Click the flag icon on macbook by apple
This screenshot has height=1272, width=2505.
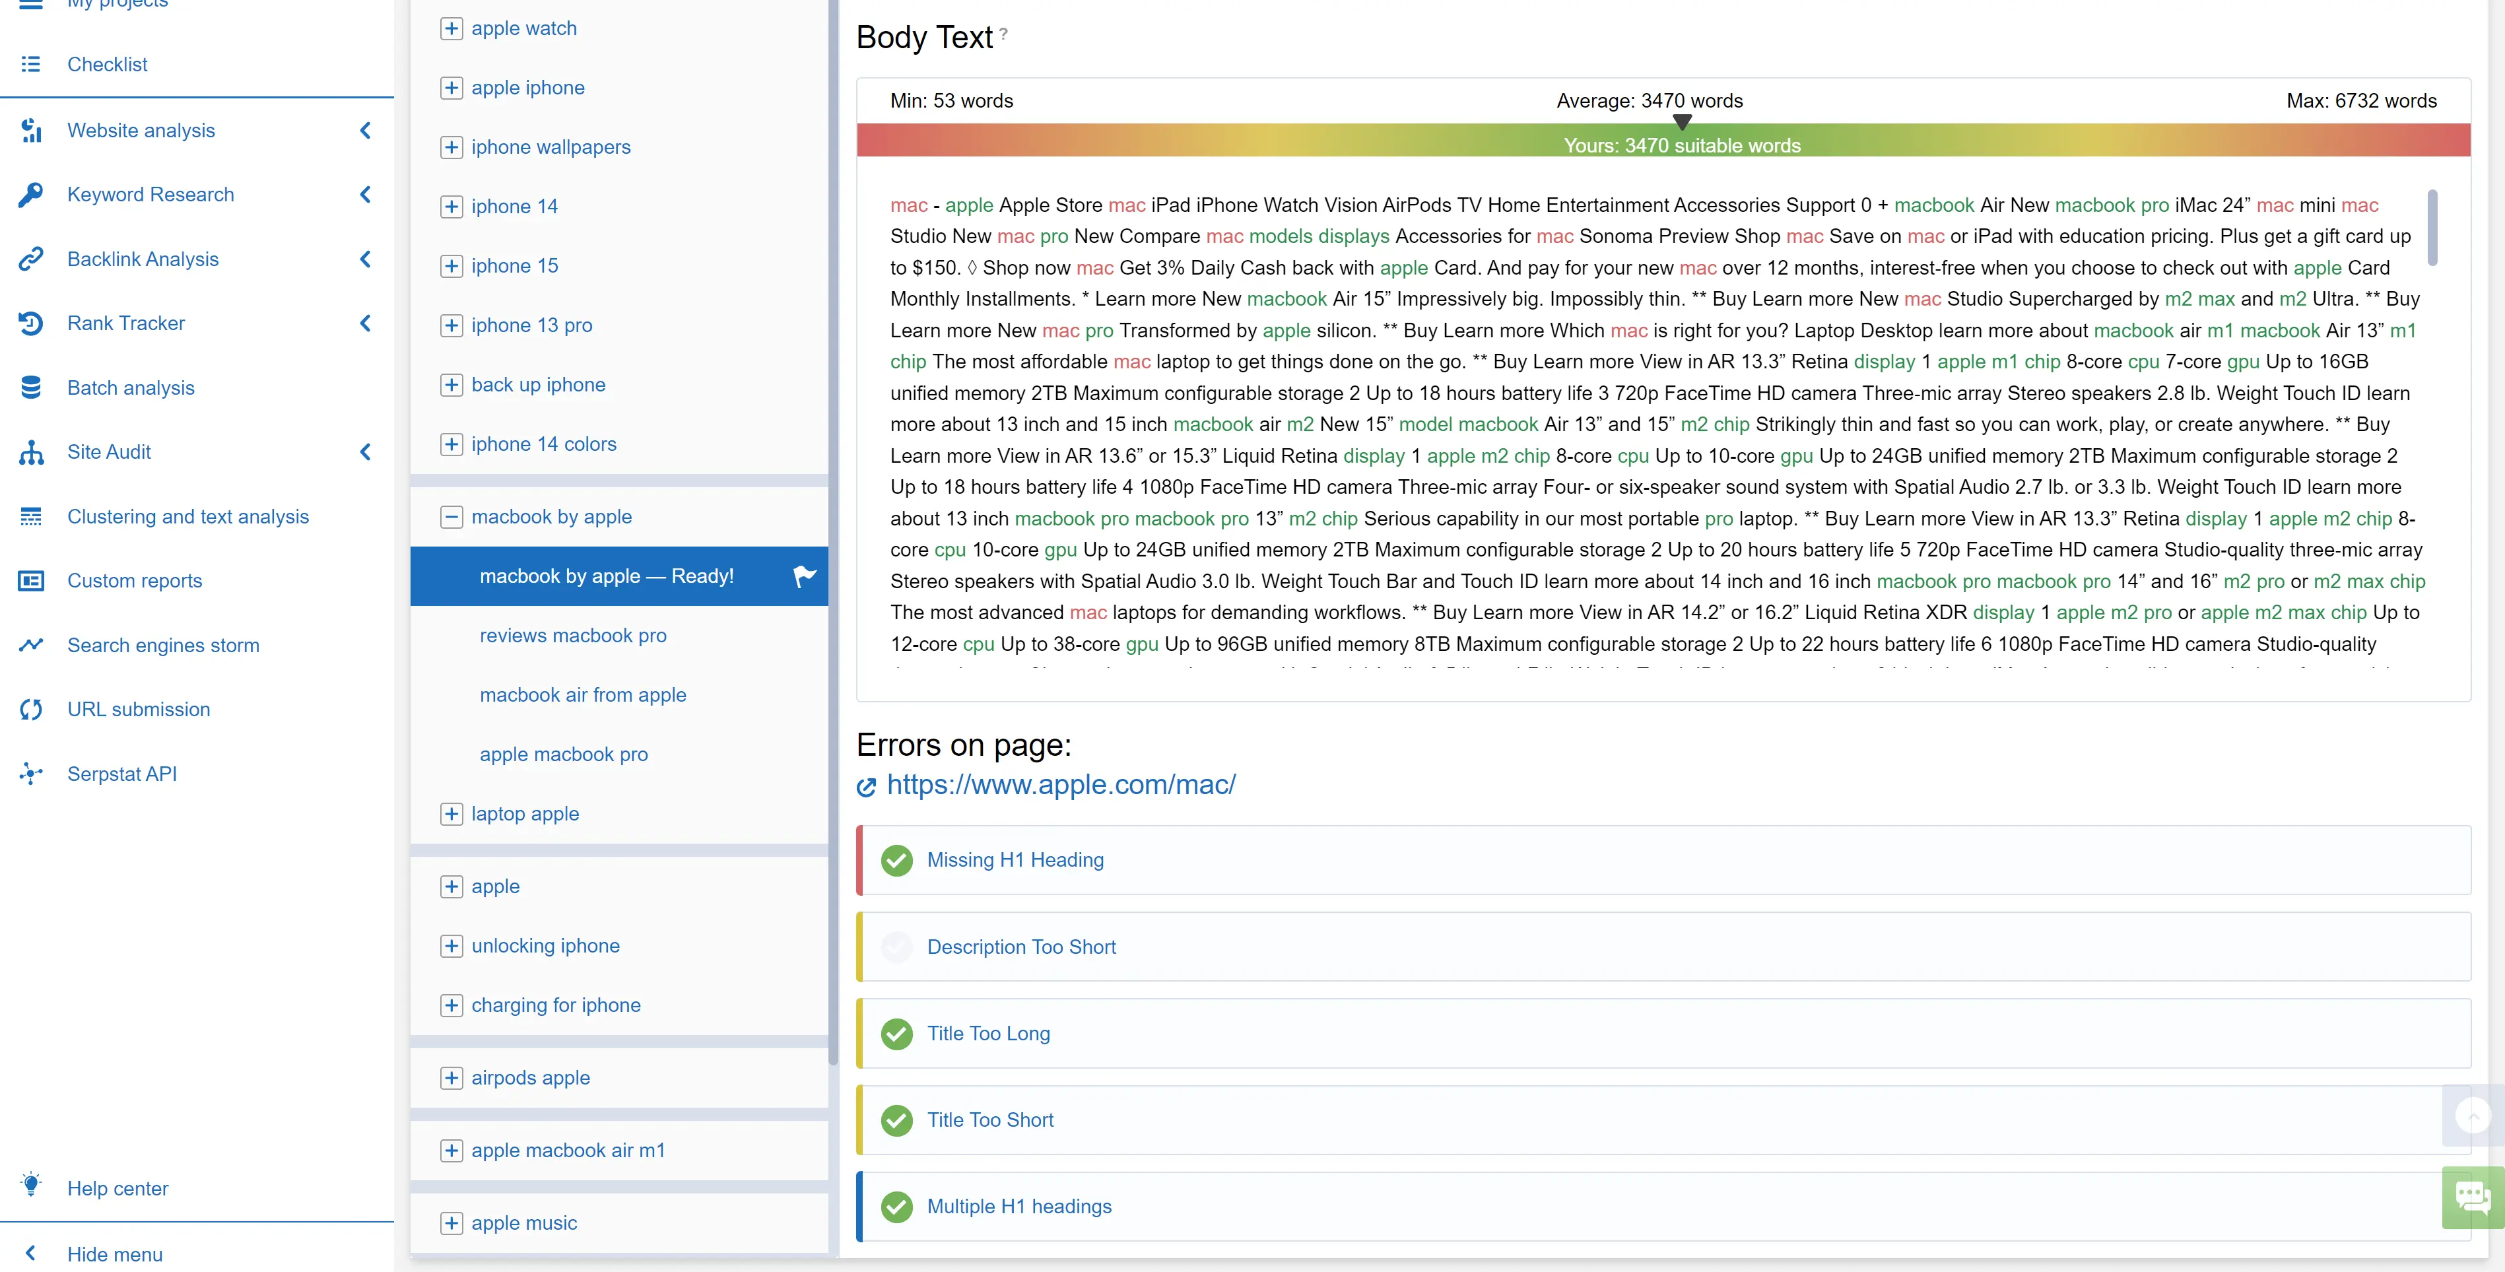tap(804, 576)
